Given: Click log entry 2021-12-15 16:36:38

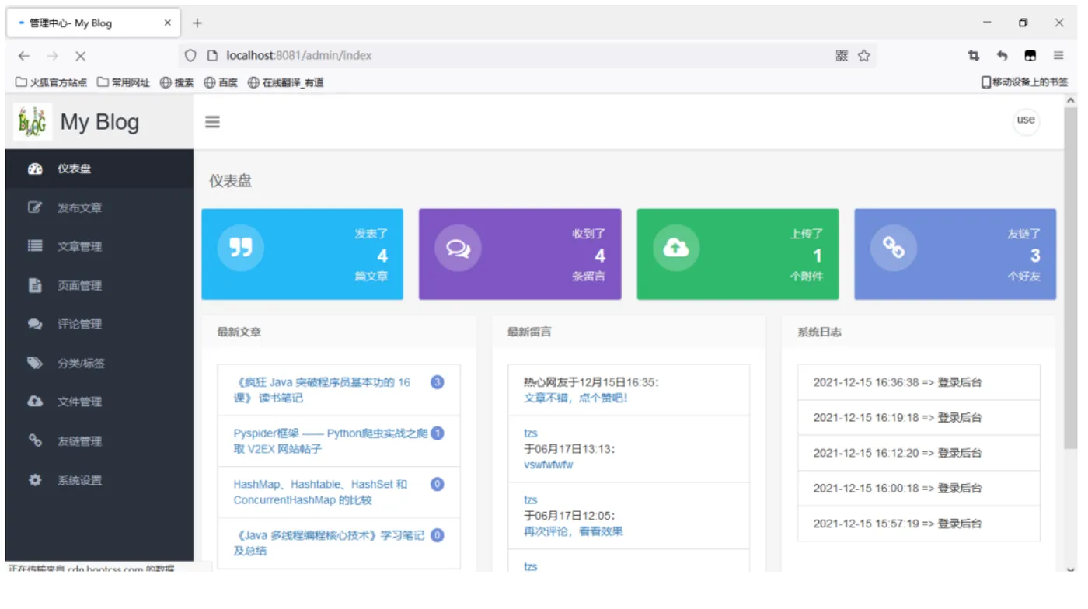Looking at the screenshot, I should pos(919,382).
